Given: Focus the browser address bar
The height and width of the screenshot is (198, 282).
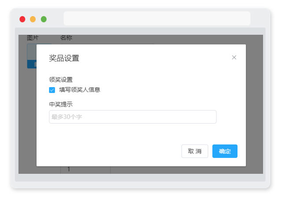Looking at the screenshot, I should tap(157, 18).
